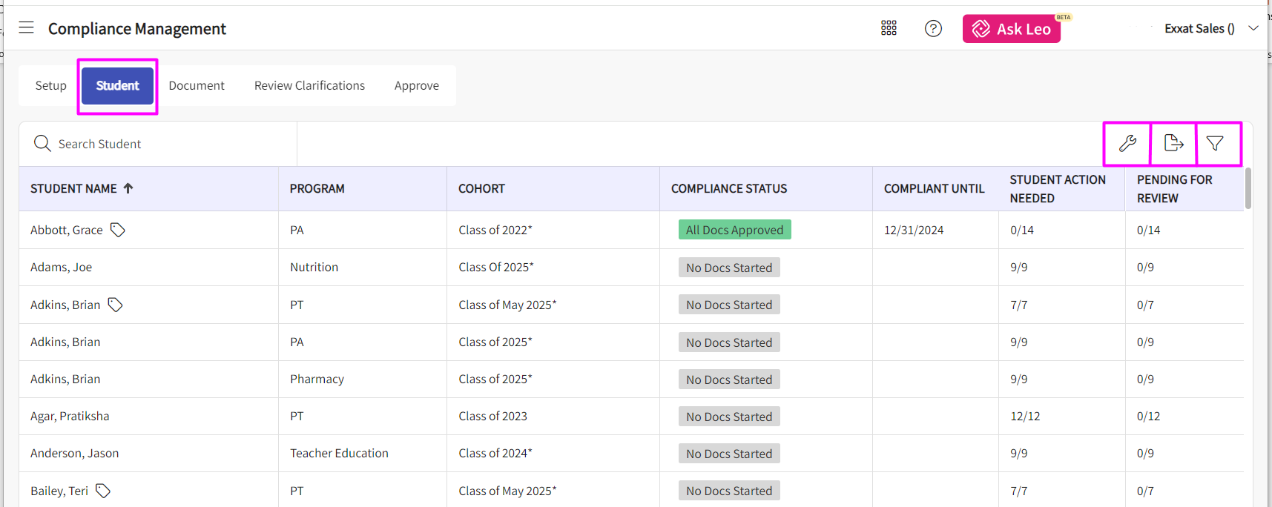
Task: Select the Approve tab
Action: point(416,86)
